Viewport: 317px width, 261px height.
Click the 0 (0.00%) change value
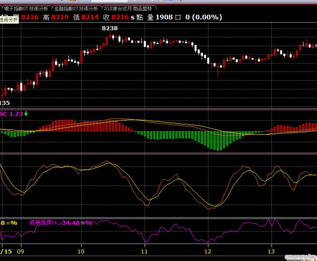[204, 17]
